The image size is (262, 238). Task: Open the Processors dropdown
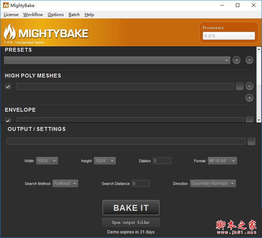pos(229,36)
